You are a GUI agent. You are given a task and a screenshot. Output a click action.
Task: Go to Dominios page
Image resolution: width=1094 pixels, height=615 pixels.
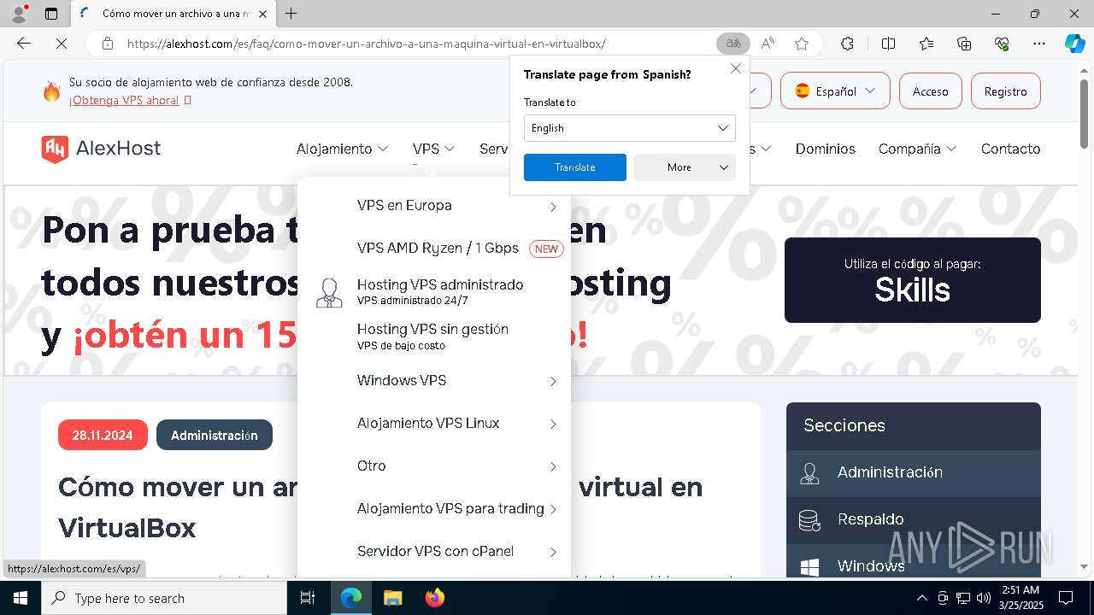(x=825, y=149)
